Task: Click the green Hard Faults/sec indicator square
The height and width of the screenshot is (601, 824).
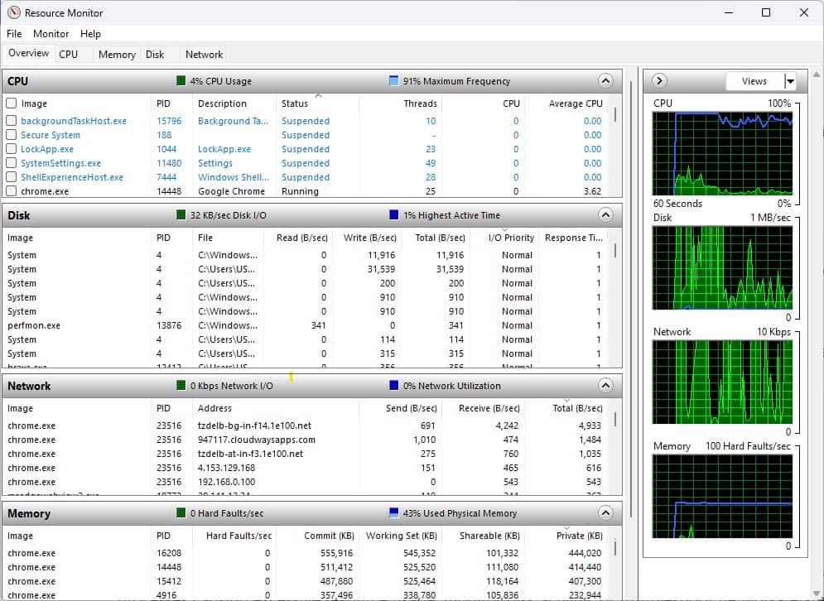Action: (181, 513)
